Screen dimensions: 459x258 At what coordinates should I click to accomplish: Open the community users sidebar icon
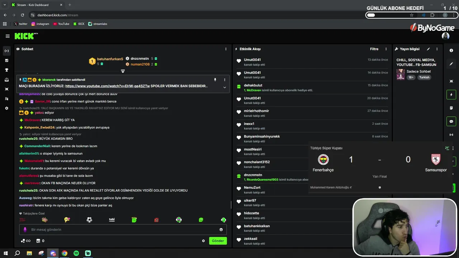(6, 99)
